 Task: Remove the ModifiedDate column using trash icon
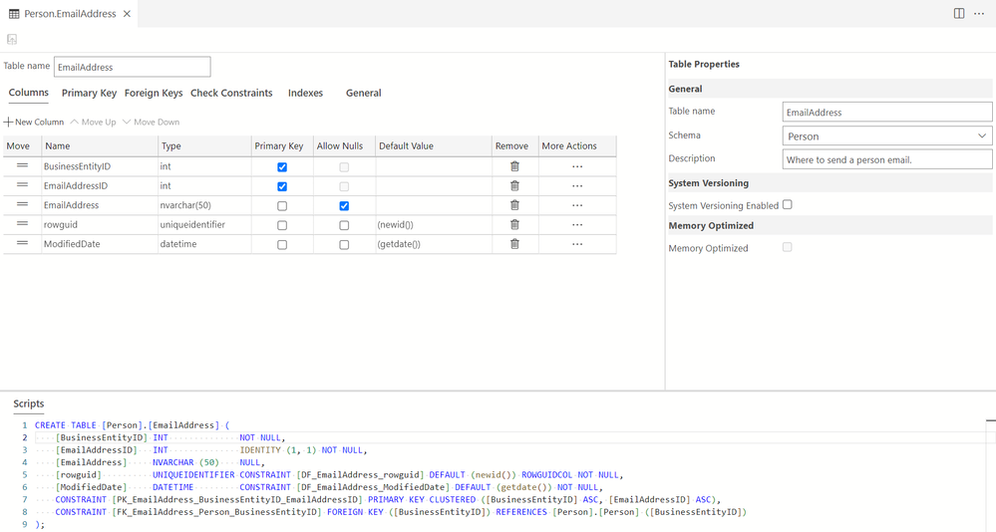[514, 244]
